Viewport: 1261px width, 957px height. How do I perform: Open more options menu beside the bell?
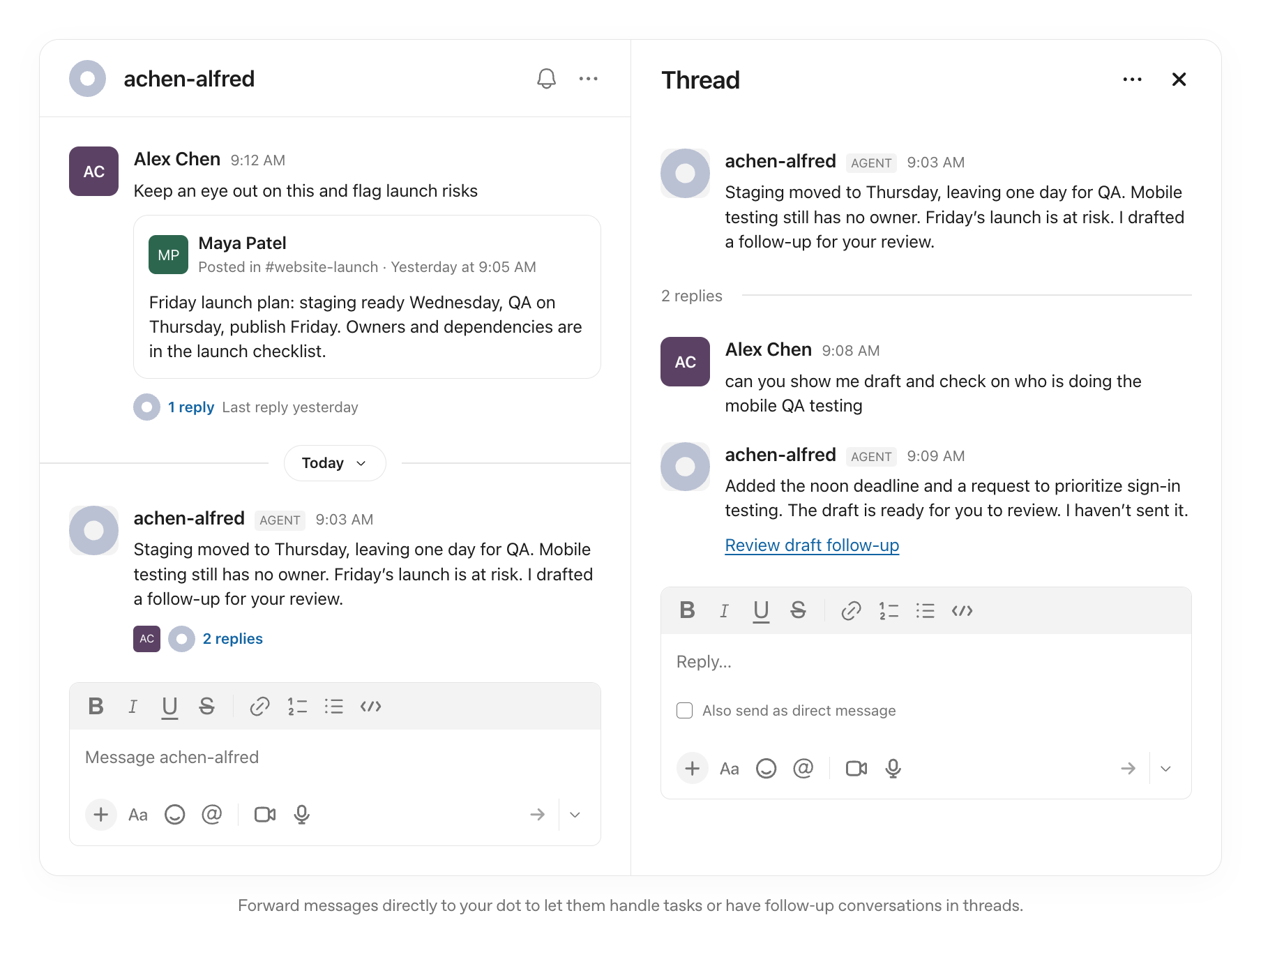click(588, 79)
